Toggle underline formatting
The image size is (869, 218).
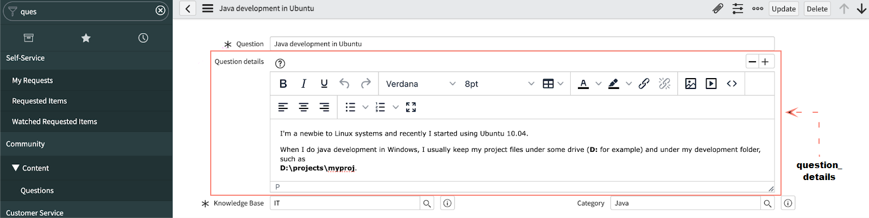point(324,84)
